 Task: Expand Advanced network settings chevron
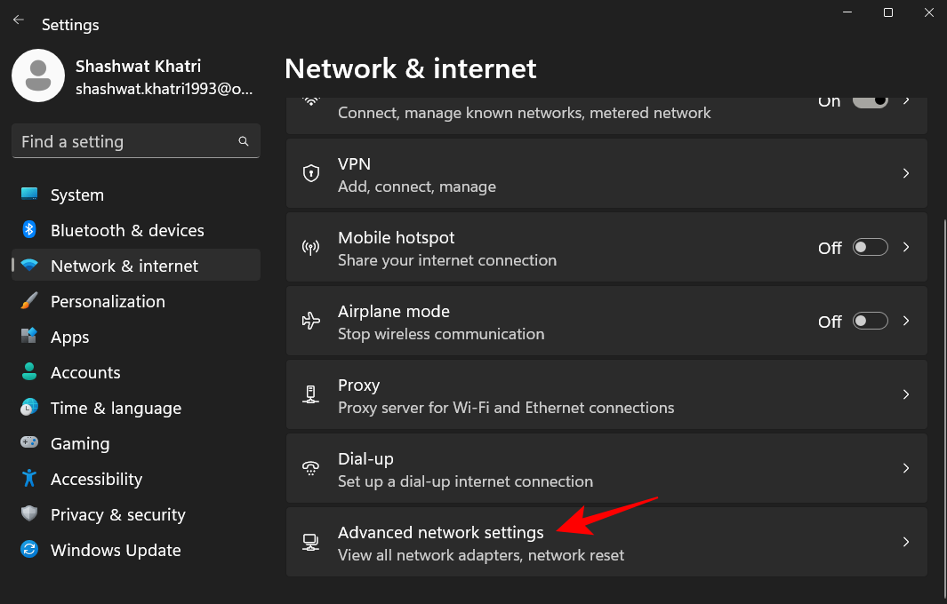click(906, 543)
